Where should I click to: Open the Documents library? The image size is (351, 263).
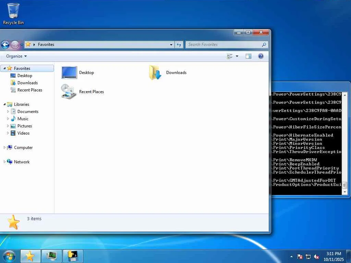28,112
